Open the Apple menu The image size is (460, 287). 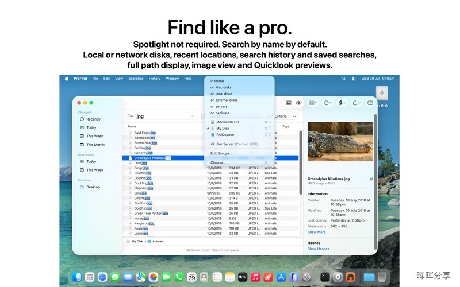pyautogui.click(x=67, y=79)
